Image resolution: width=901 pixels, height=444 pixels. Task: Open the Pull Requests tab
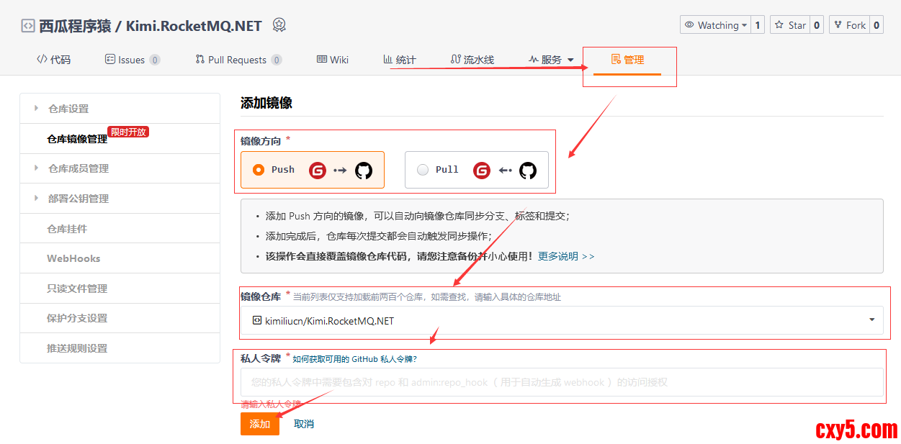coord(237,60)
